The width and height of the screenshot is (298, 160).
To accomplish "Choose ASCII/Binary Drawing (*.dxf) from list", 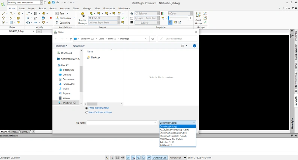I will tap(178, 130).
